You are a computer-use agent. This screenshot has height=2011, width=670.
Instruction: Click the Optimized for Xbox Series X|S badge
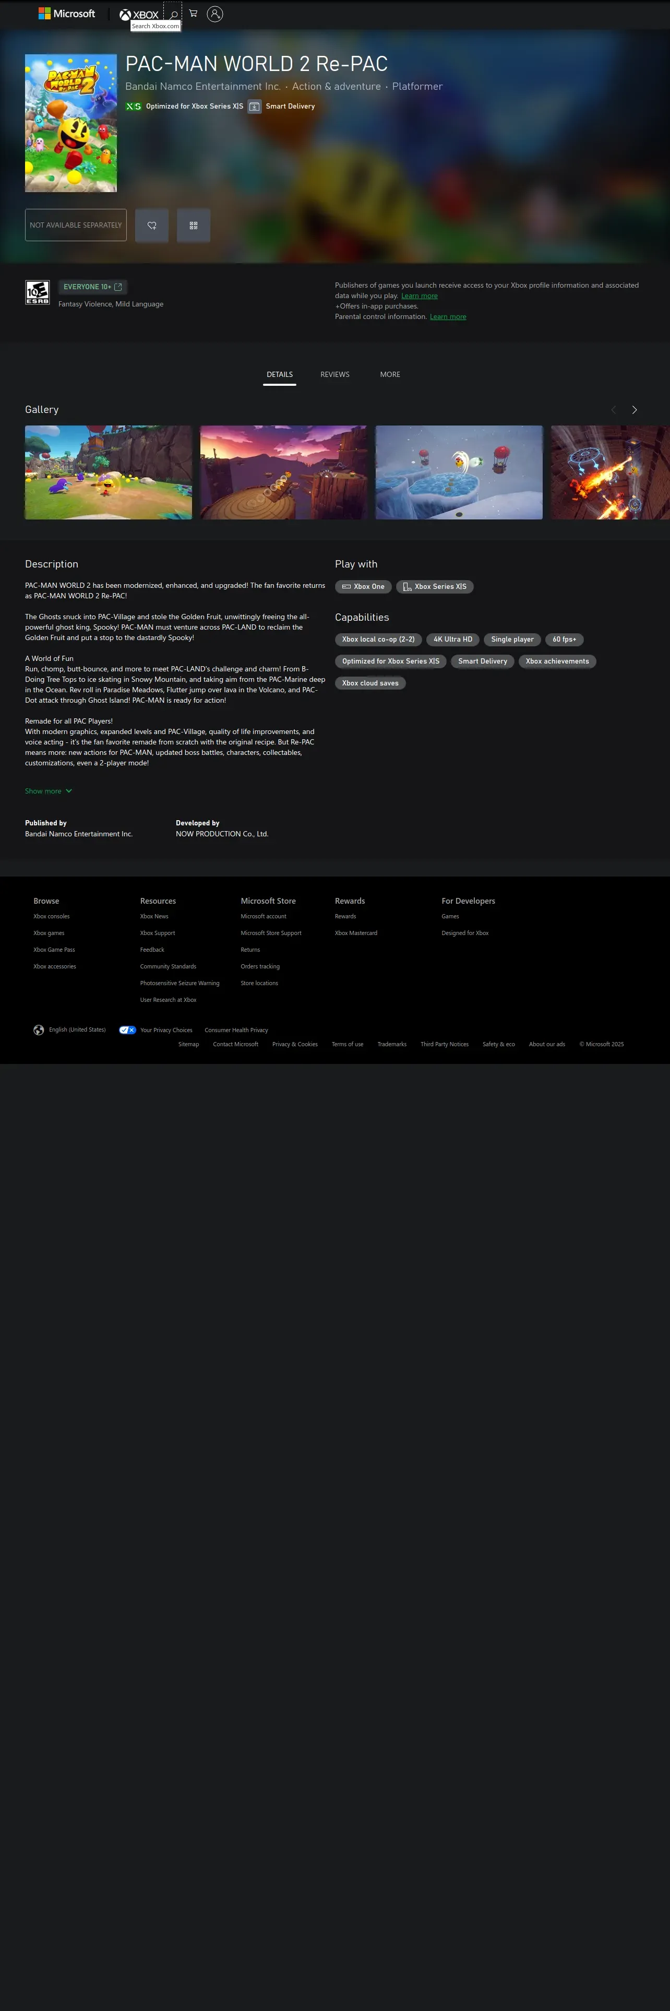(184, 106)
